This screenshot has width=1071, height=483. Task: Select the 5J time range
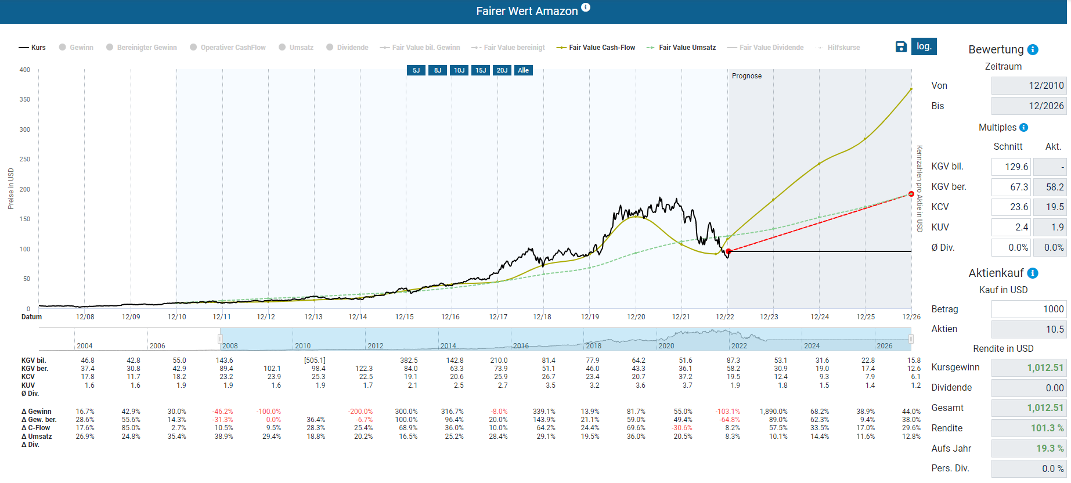pyautogui.click(x=416, y=70)
